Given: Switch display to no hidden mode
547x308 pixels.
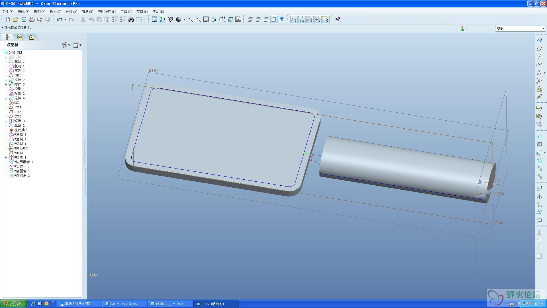Looking at the screenshot, I should coord(266,19).
